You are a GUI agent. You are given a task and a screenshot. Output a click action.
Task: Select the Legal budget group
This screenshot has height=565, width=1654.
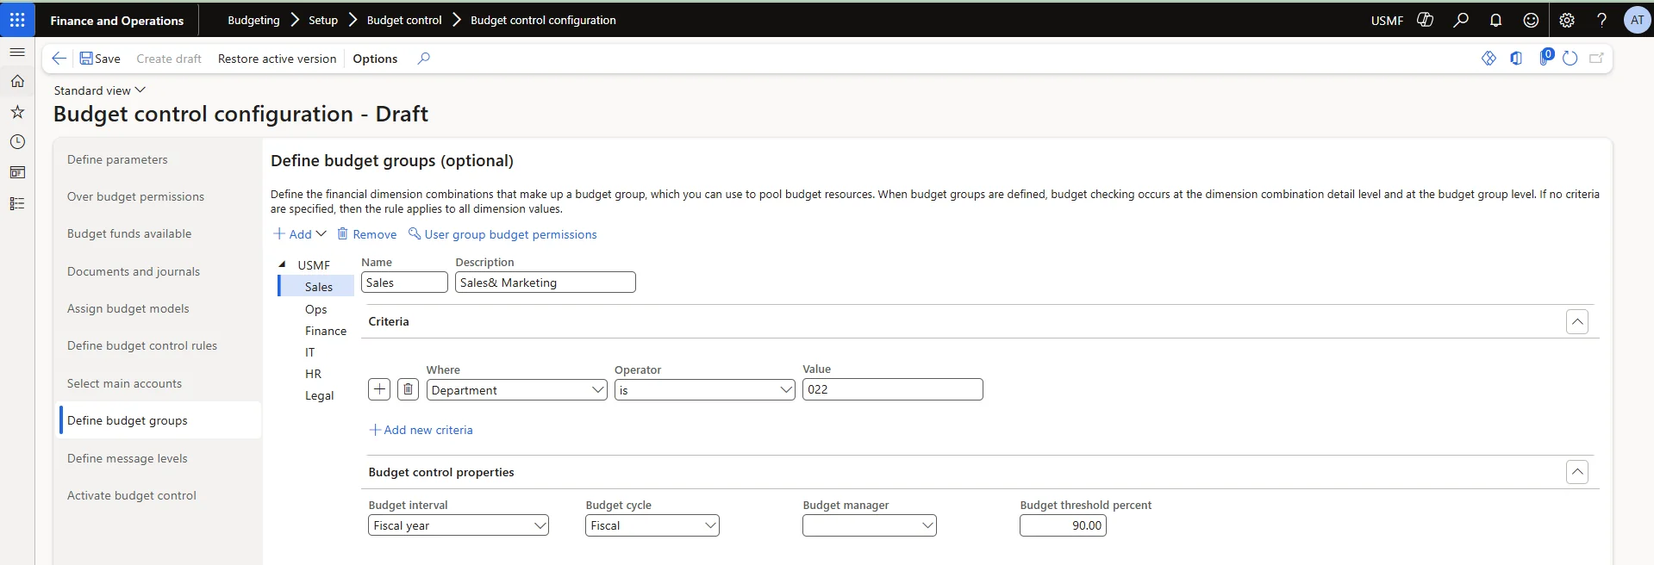[x=319, y=395]
